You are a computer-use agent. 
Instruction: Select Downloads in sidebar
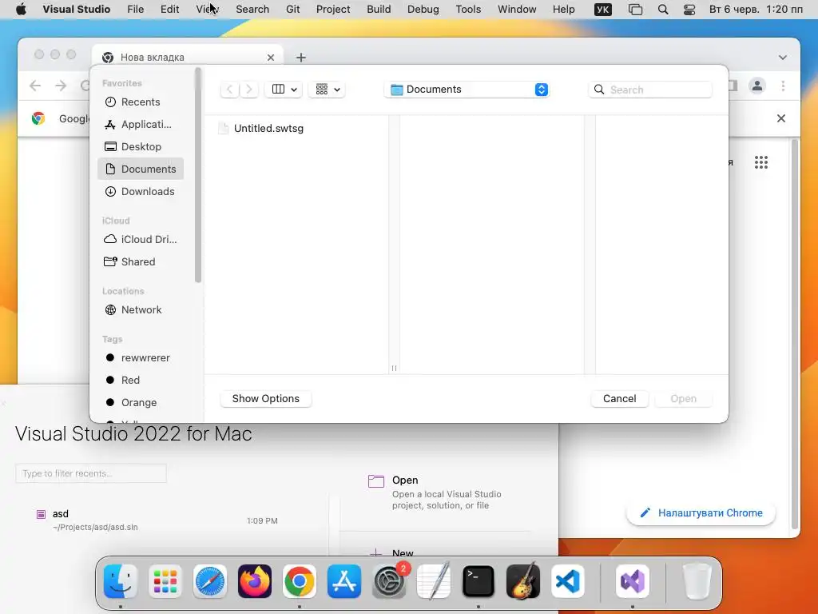tap(141, 191)
